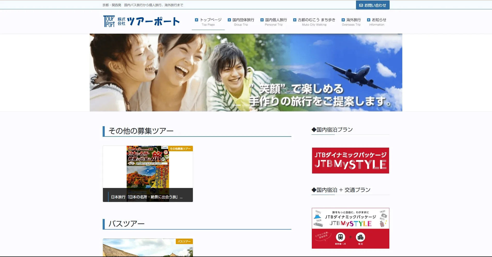Go to 国内団体旅行 Group Trip page

241,22
